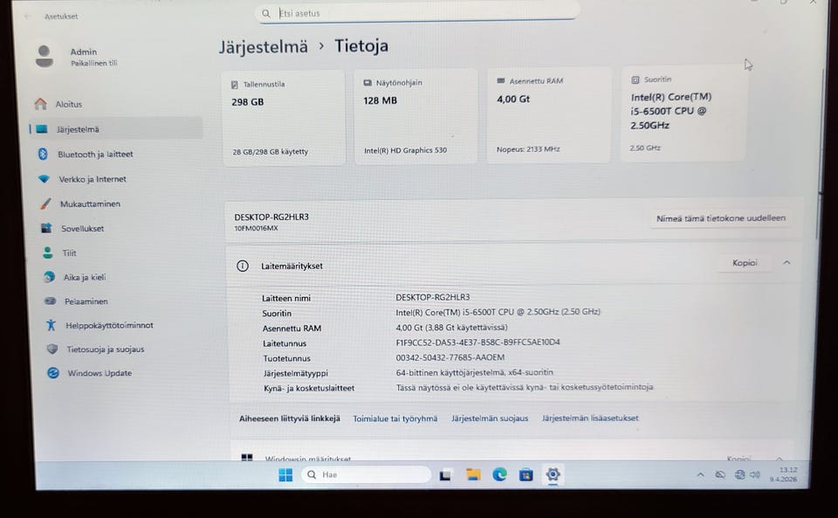Screen dimensions: 838x518
Task: Click the Settings gear in the taskbar
Action: tap(553, 474)
